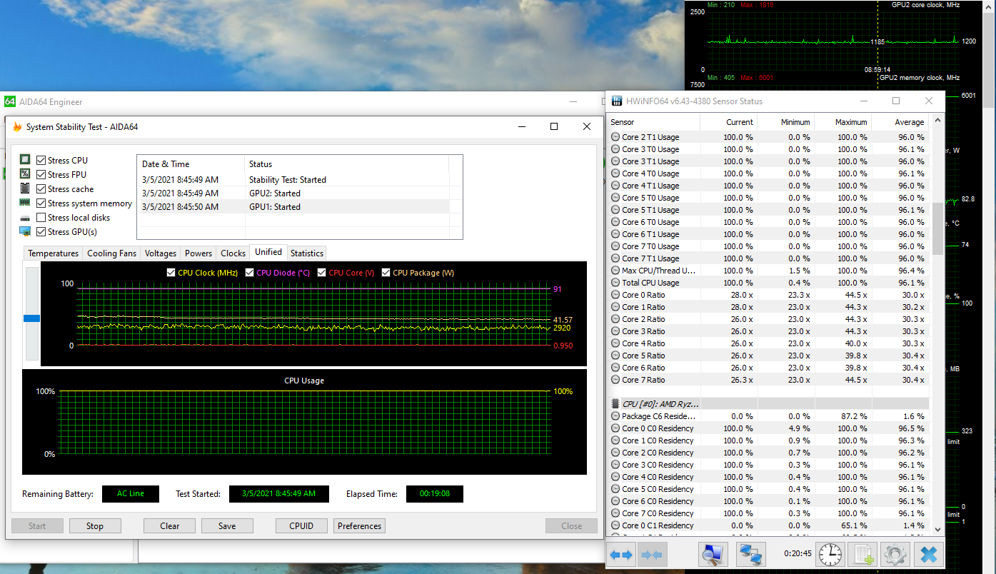This screenshot has width=996, height=574.
Task: Save the stability test results
Action: click(227, 526)
